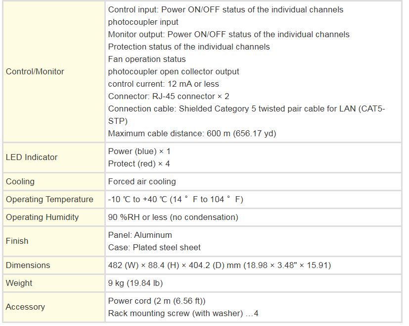Click the Rack mounting screw line
409x326 pixels.
coord(183,313)
